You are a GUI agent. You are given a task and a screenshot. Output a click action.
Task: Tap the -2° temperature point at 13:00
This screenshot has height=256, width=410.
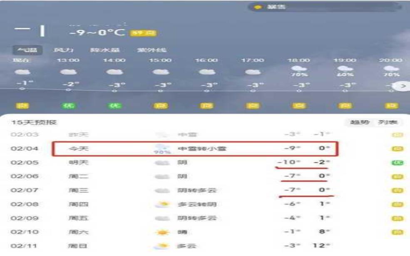click(x=71, y=85)
